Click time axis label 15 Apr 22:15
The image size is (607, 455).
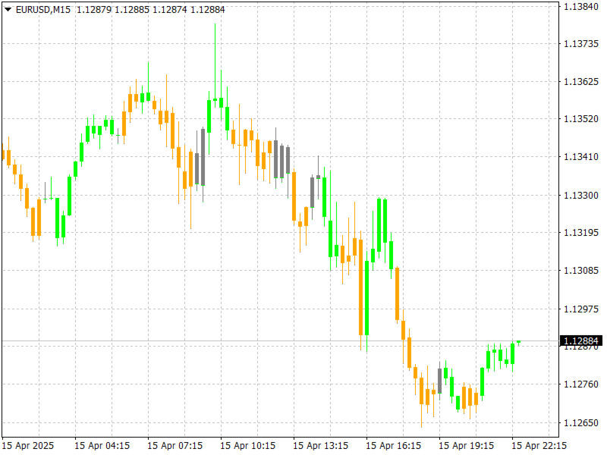(x=539, y=446)
